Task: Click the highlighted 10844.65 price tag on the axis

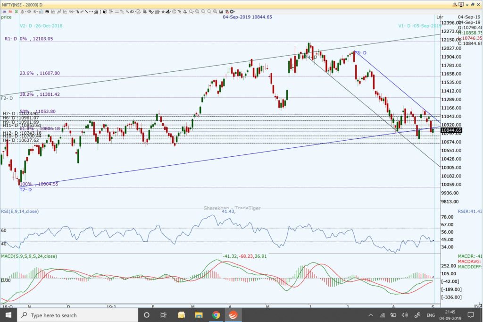Action: pyautogui.click(x=451, y=130)
